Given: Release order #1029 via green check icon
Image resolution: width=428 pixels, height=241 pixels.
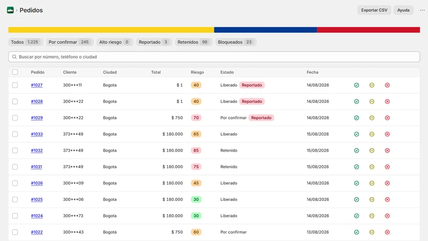Looking at the screenshot, I should 356,118.
